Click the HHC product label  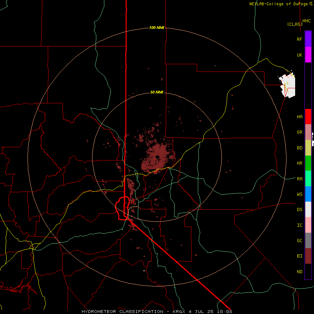click(x=306, y=21)
